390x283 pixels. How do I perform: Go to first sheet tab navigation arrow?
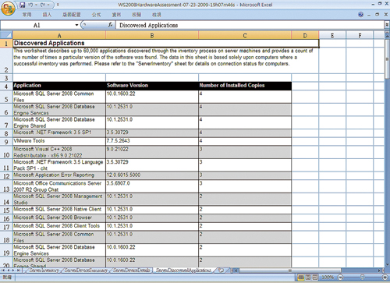click(3, 271)
